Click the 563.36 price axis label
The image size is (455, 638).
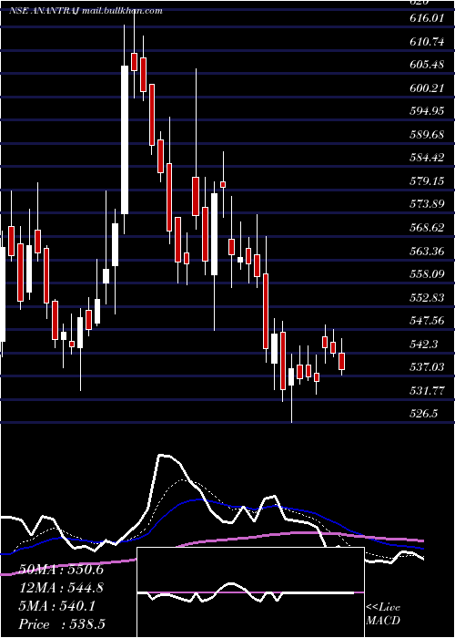pos(428,251)
